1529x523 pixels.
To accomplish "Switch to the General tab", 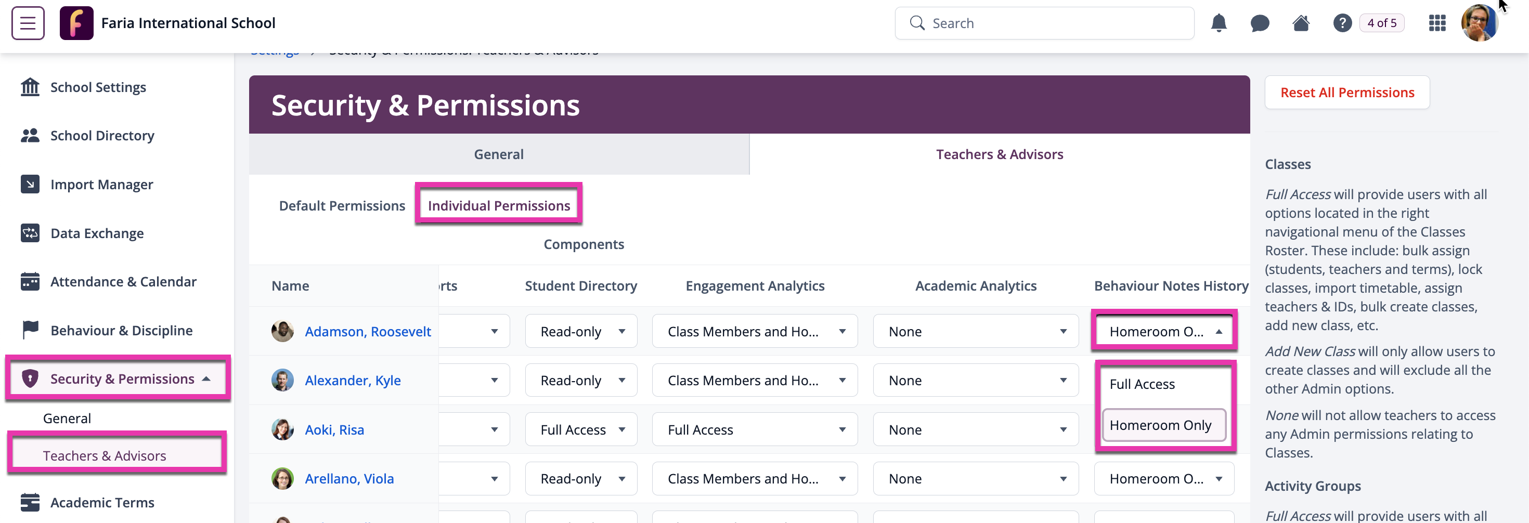I will point(499,154).
